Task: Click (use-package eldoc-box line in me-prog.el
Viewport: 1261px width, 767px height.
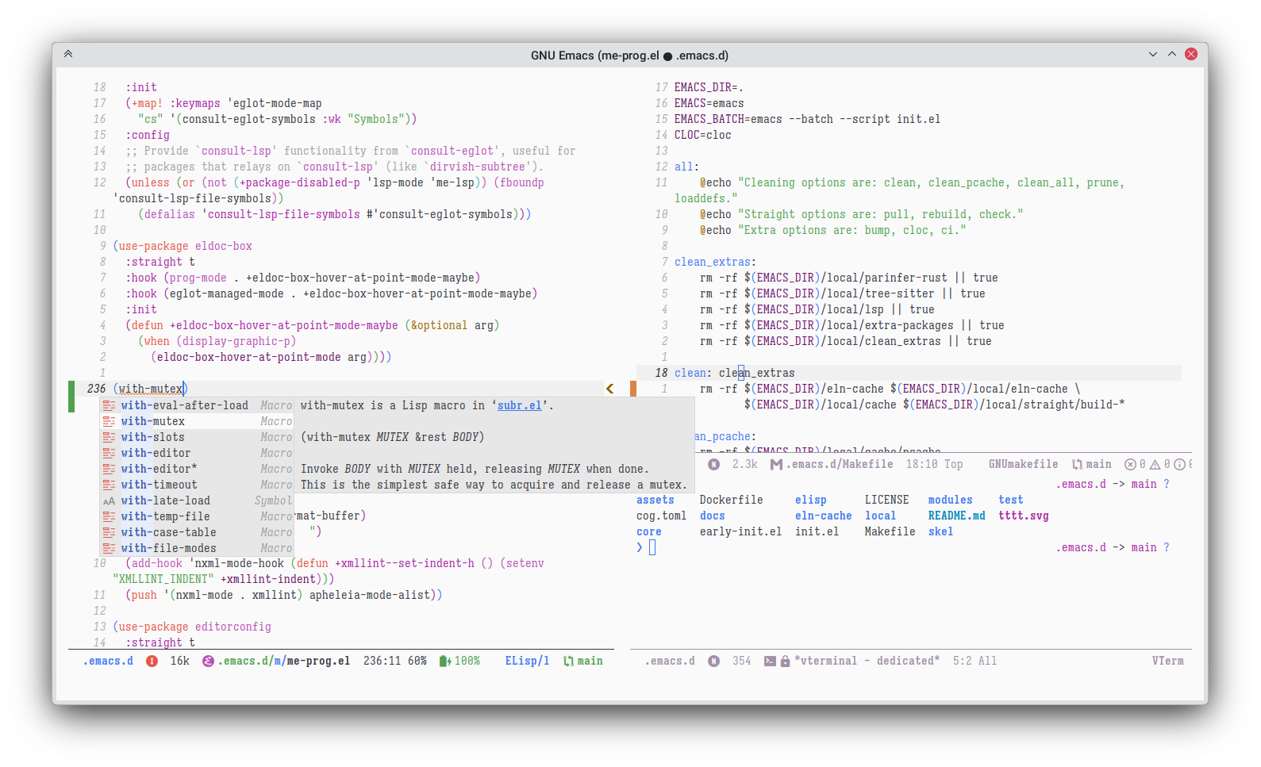Action: [183, 246]
